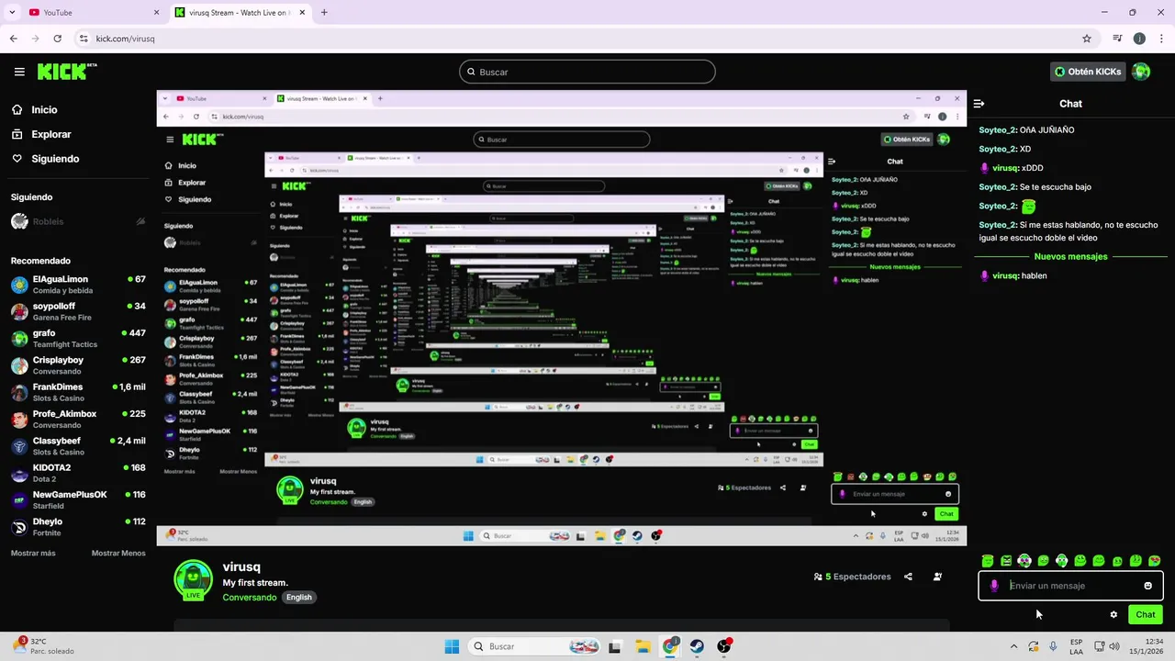
Task: Expand list with Mostrar más
Action: 33,553
